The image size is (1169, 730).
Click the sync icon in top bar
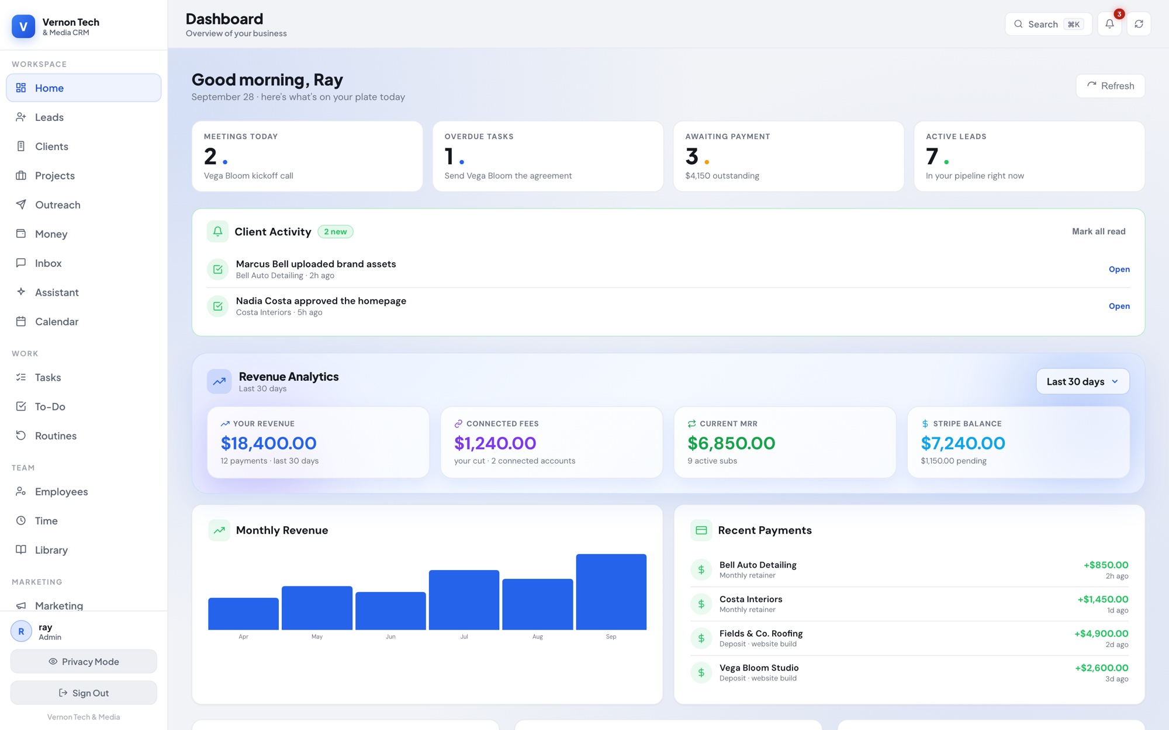(1139, 24)
